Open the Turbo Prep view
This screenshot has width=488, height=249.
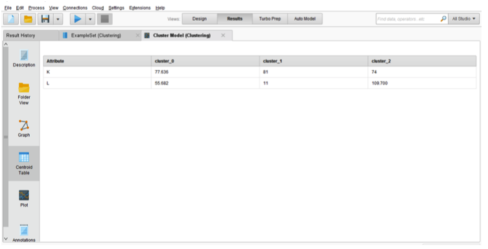point(270,19)
